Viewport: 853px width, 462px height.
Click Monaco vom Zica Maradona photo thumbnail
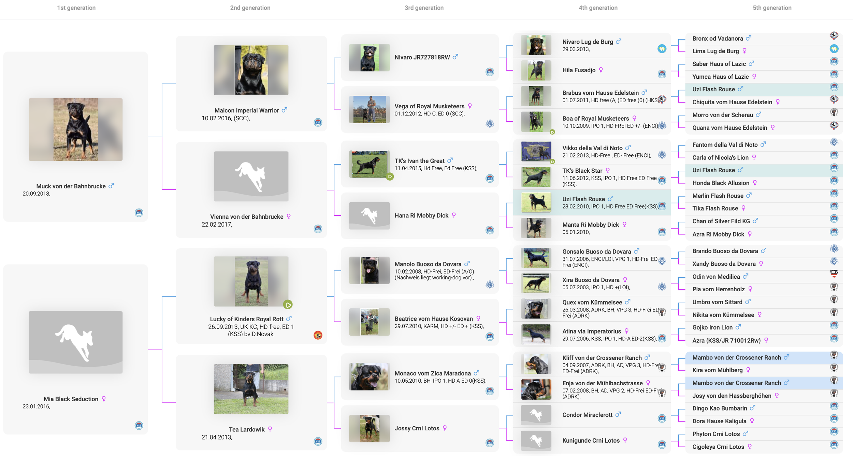[369, 376]
